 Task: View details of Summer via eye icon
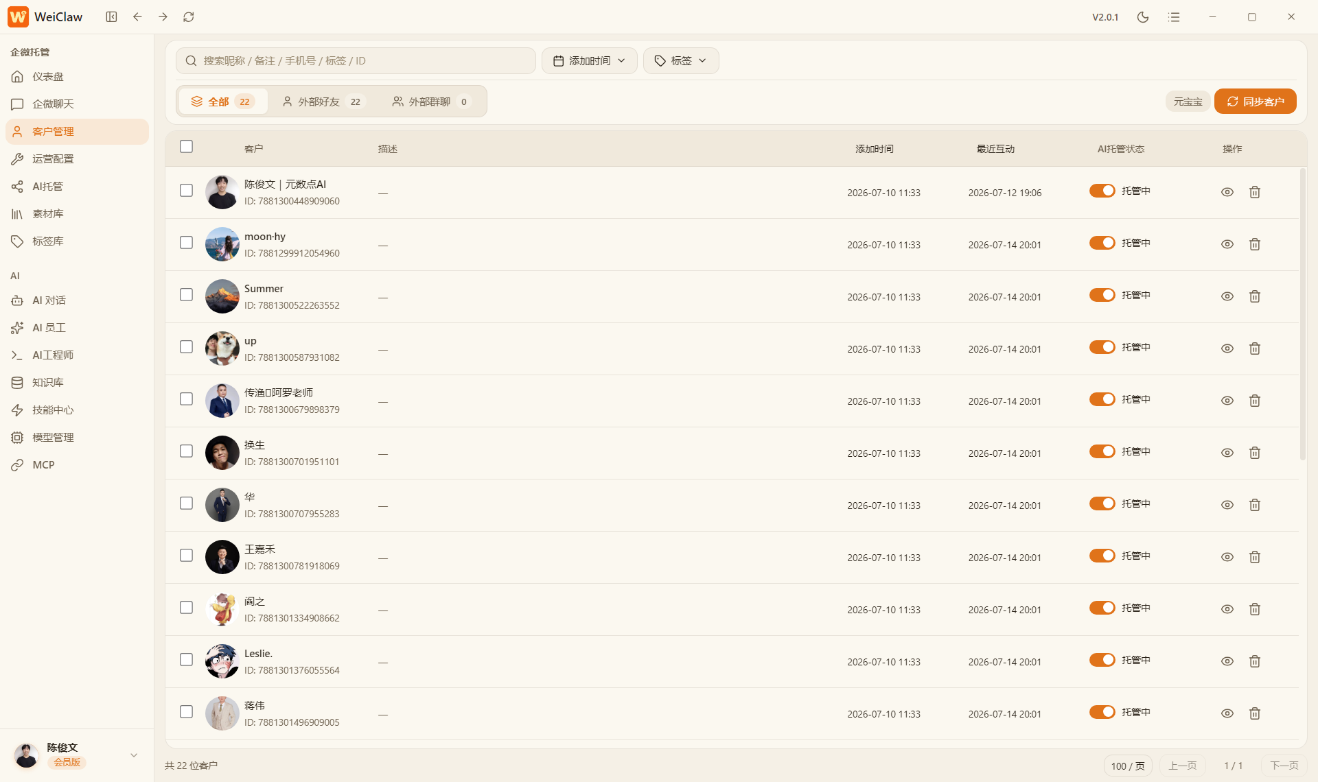pos(1227,296)
